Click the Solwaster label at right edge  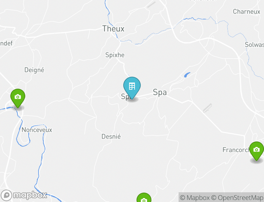254,45
